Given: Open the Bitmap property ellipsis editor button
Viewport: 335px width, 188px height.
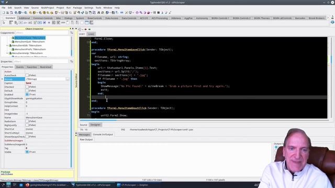Looking at the screenshot, I should 68,79.
